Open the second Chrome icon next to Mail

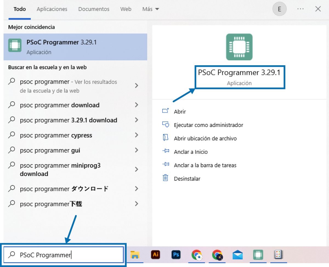tap(217, 255)
